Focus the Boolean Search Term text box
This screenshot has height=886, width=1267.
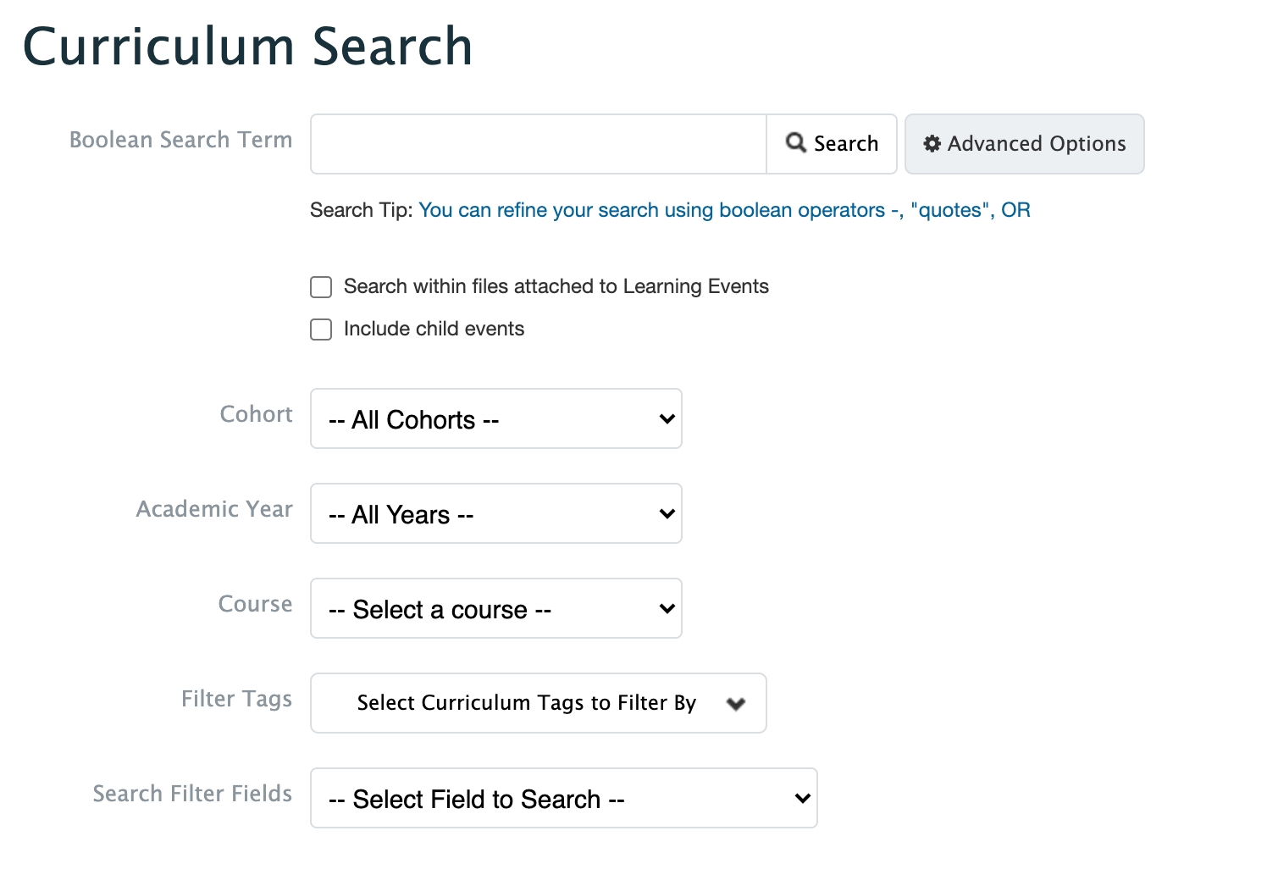(538, 144)
